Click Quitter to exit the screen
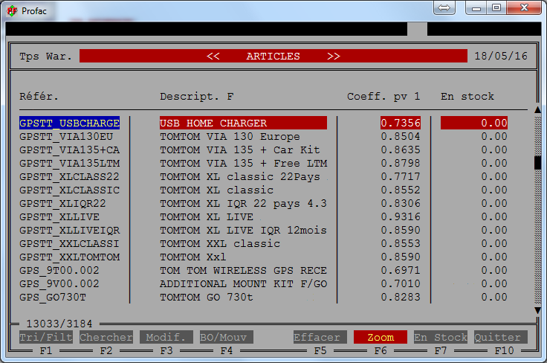This screenshot has height=363, width=547. pyautogui.click(x=500, y=337)
